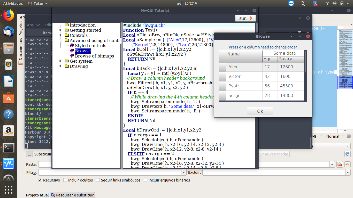Open Thunderbird mail from the dock
Viewport: 353px width, 198px height.
(9, 32)
